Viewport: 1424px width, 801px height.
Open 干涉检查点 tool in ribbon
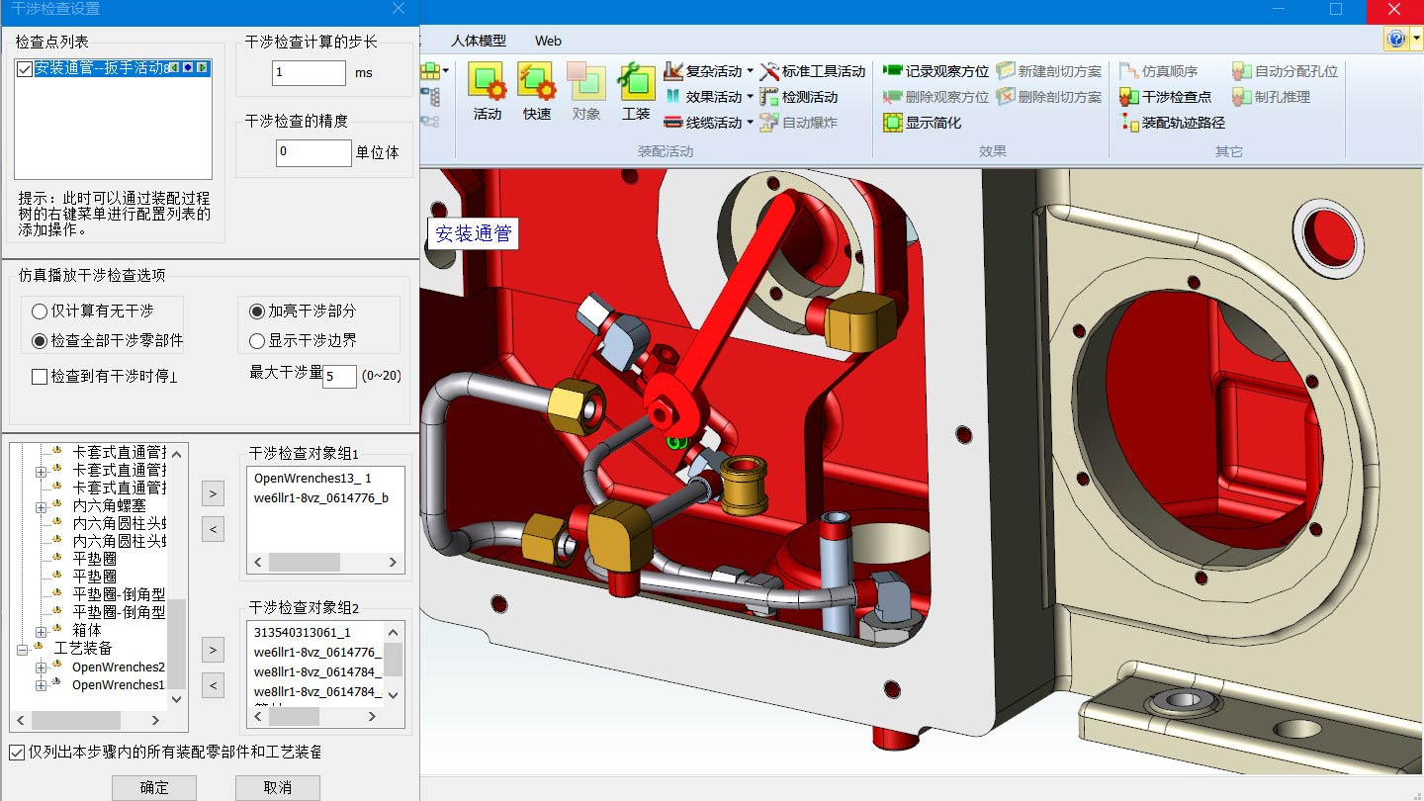pos(1165,97)
